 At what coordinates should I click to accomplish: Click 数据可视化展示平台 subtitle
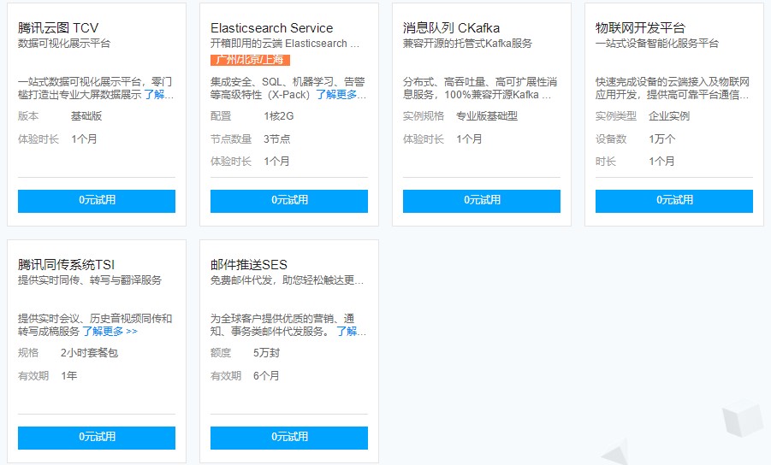64,44
